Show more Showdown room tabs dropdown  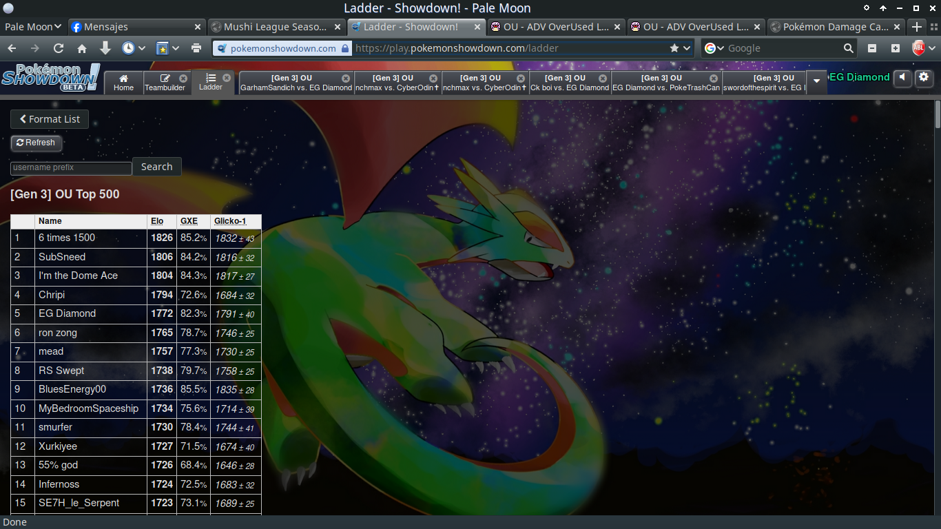pyautogui.click(x=817, y=81)
